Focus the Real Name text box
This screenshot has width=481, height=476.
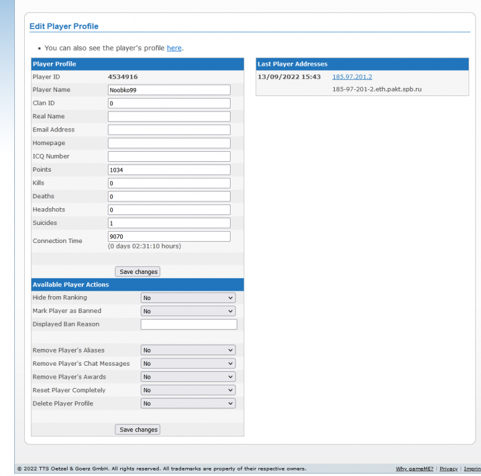[169, 117]
